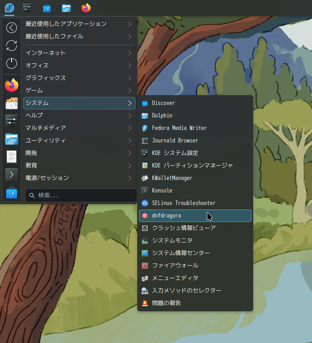This screenshot has height=343, width=312.
Task: Launch KDE パーティションマネージャ
Action: pos(195,165)
